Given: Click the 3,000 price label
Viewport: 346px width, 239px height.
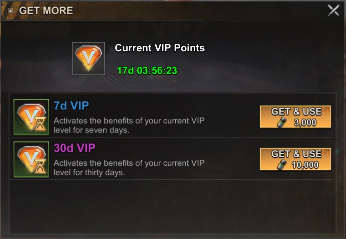Looking at the screenshot, I should pos(305,122).
